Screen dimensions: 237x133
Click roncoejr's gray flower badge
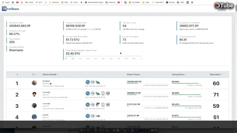coord(108,105)
